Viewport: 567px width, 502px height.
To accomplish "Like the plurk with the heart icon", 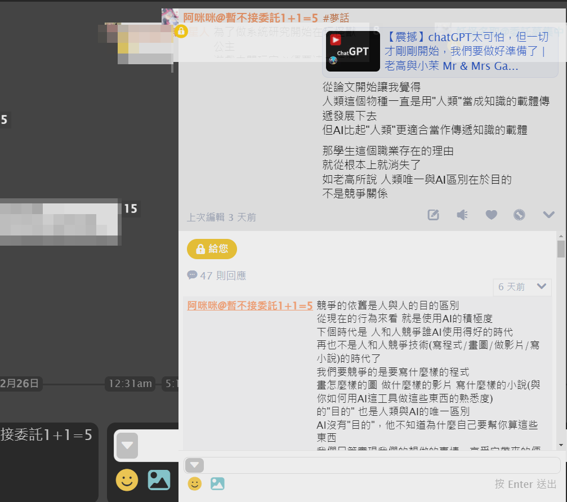I will pos(491,215).
